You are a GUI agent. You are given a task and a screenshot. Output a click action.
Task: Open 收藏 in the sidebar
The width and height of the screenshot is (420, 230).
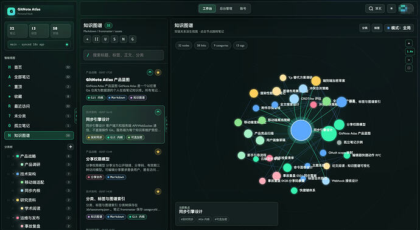[x=39, y=96]
